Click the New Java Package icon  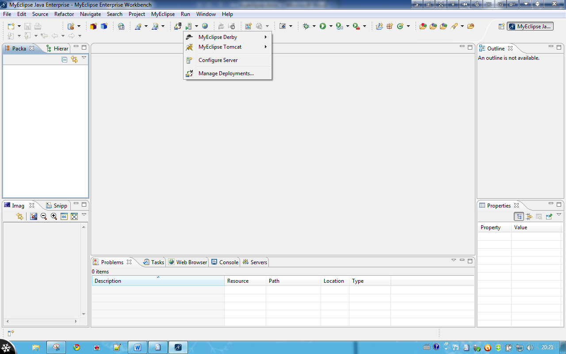[x=390, y=27]
